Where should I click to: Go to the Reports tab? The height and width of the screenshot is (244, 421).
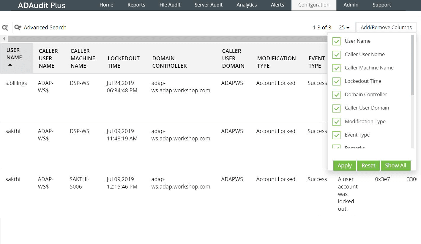(x=136, y=5)
